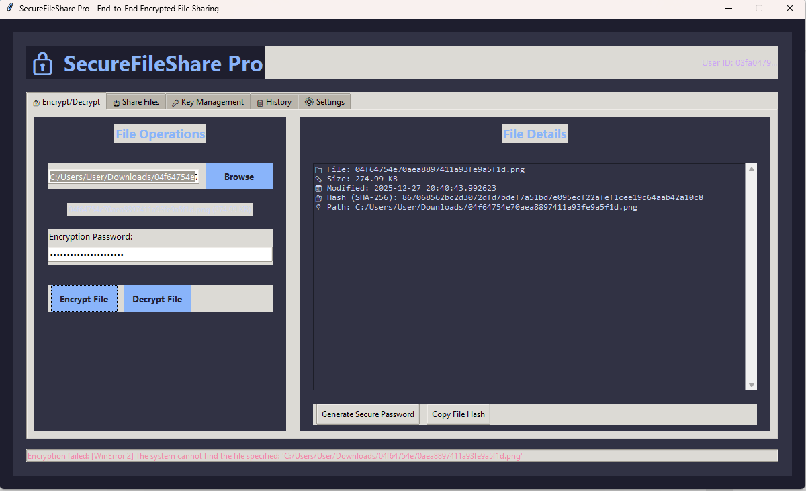
Task: Generate a secure password
Action: (368, 414)
